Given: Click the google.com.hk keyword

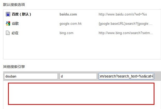Looking at the screenshot, I should 71,24.
